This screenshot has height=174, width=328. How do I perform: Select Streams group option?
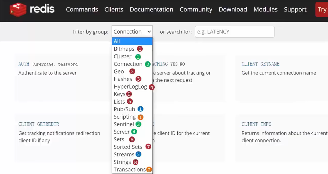coord(132,155)
